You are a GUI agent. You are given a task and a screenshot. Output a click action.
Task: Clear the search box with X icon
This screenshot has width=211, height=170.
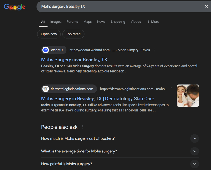[206, 7]
